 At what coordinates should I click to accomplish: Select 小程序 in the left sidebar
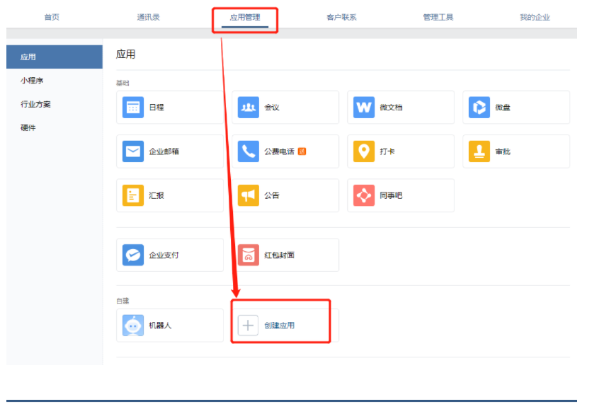tap(32, 81)
